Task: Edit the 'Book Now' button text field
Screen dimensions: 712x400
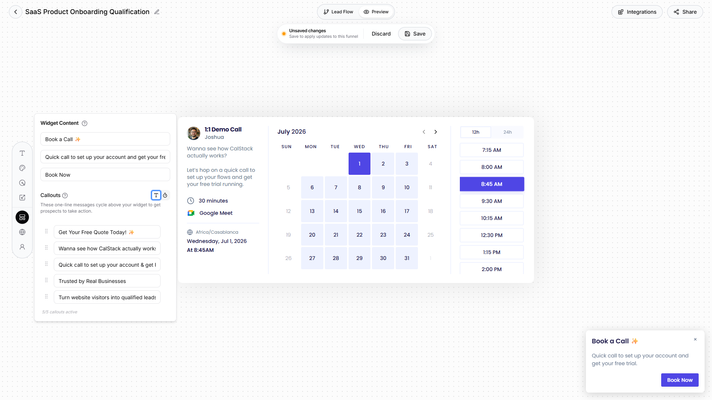Action: point(105,175)
